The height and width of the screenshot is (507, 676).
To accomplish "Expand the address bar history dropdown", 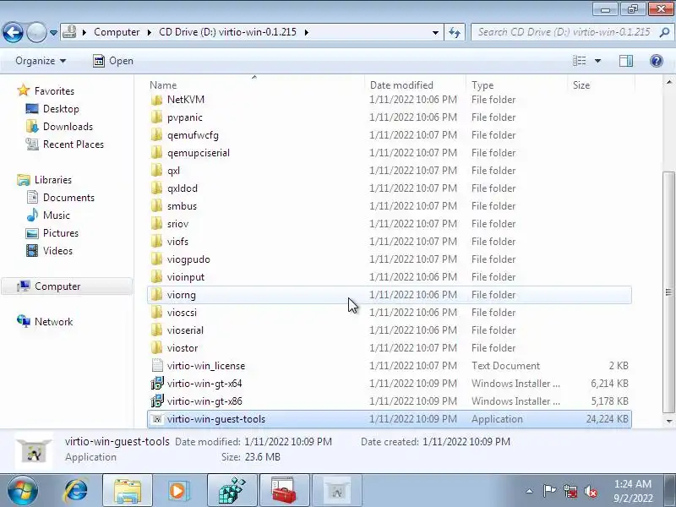I will (x=435, y=33).
